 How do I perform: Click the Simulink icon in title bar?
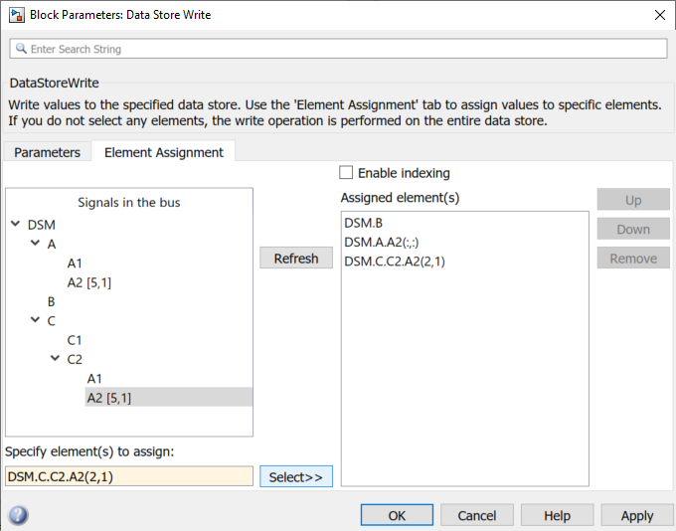point(15,15)
